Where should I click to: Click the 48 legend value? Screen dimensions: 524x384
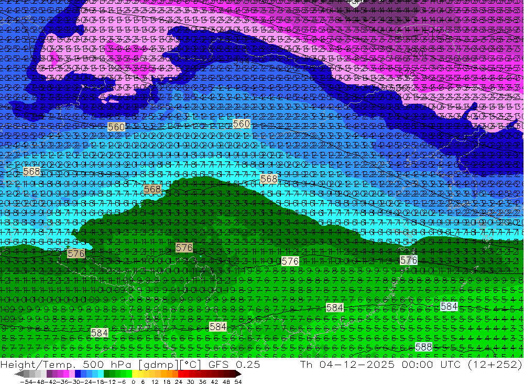pyautogui.click(x=226, y=382)
